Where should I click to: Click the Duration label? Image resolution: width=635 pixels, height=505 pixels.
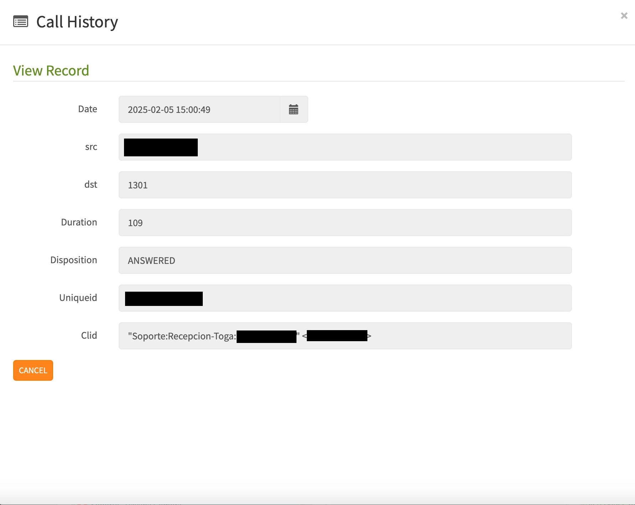[x=79, y=222]
